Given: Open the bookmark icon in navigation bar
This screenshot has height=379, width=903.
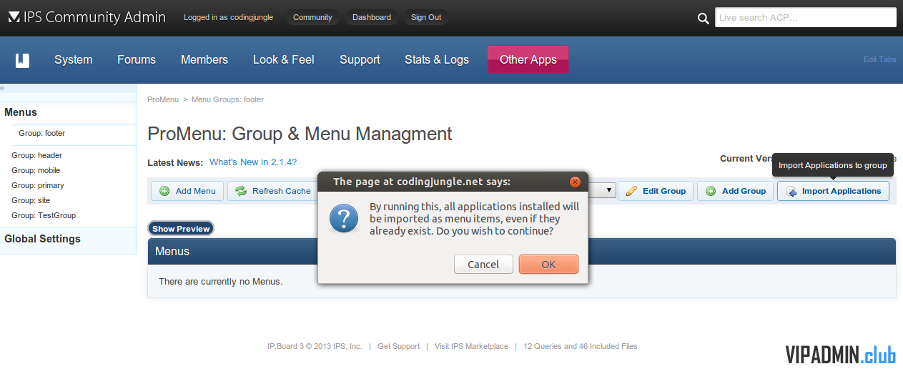Looking at the screenshot, I should tap(22, 60).
